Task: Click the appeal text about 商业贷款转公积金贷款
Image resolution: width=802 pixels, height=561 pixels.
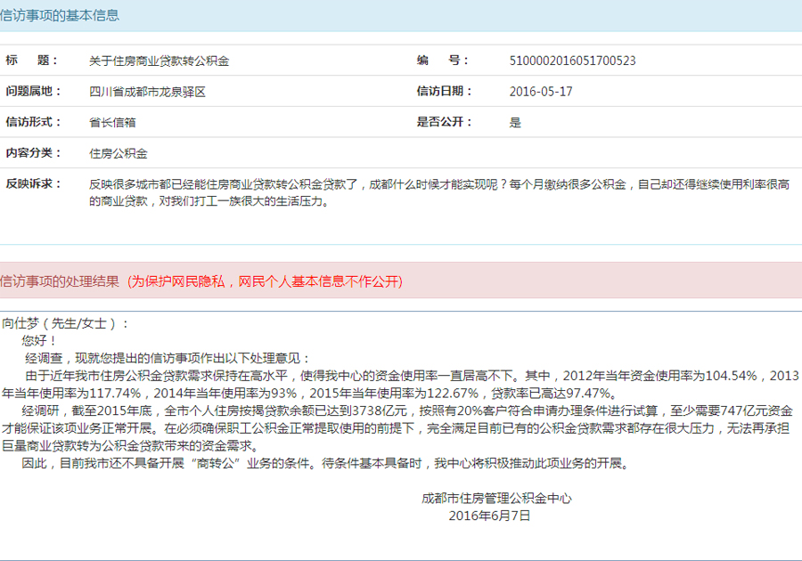Action: tap(437, 192)
